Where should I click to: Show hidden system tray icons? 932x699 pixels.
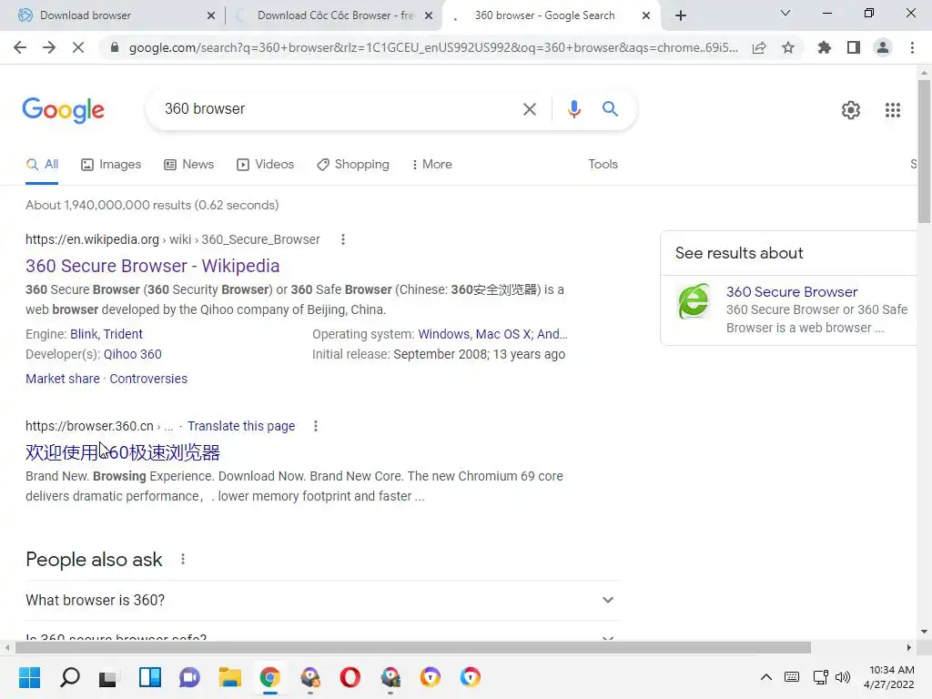[766, 677]
